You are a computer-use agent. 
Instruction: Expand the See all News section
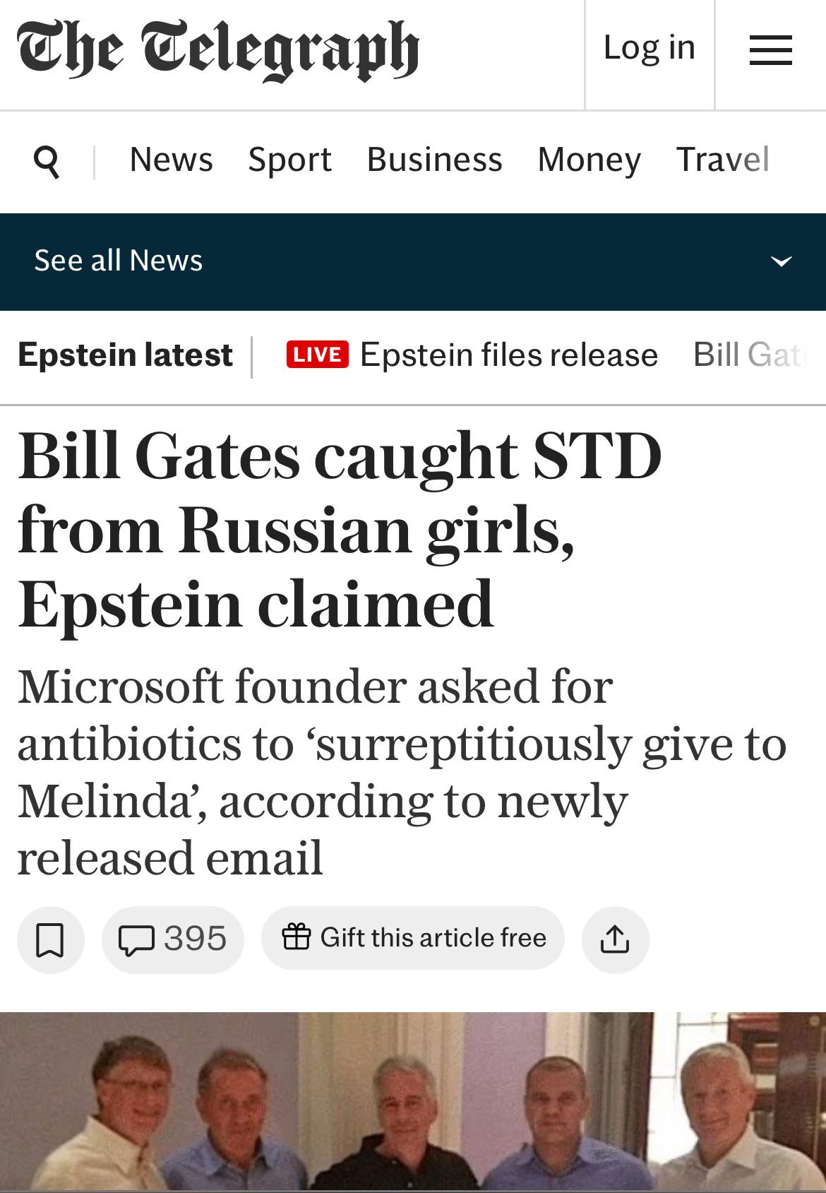[118, 261]
